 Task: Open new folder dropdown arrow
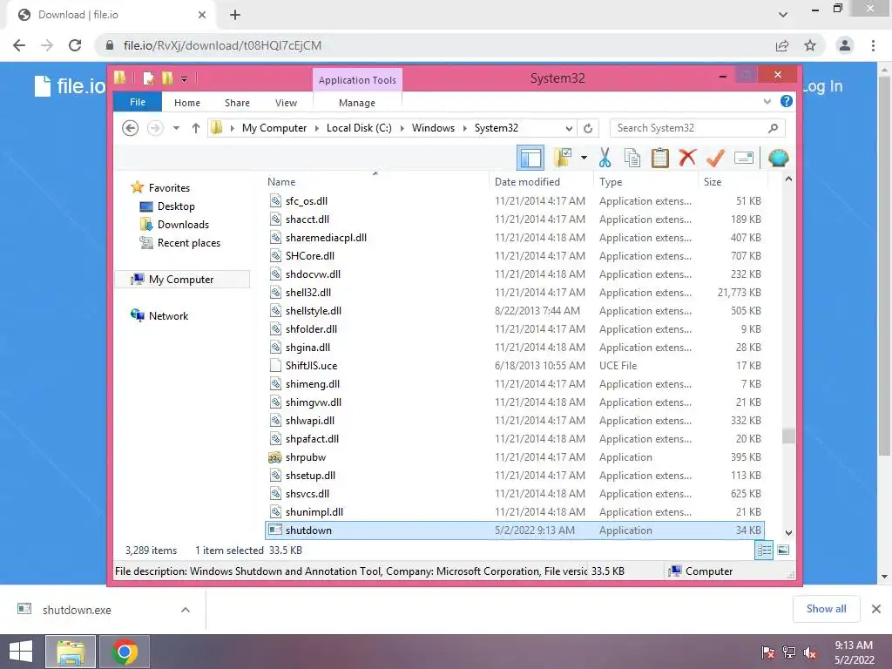coord(585,158)
